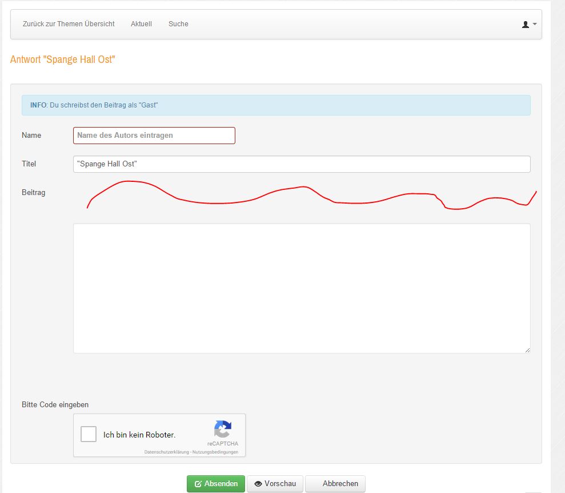Image resolution: width=565 pixels, height=493 pixels.
Task: Open the Datenschutzerklärung link
Action: 166,452
